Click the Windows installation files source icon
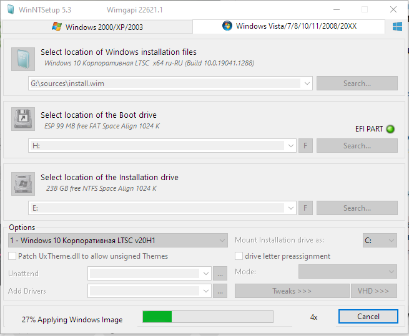409x336 pixels. 23,59
